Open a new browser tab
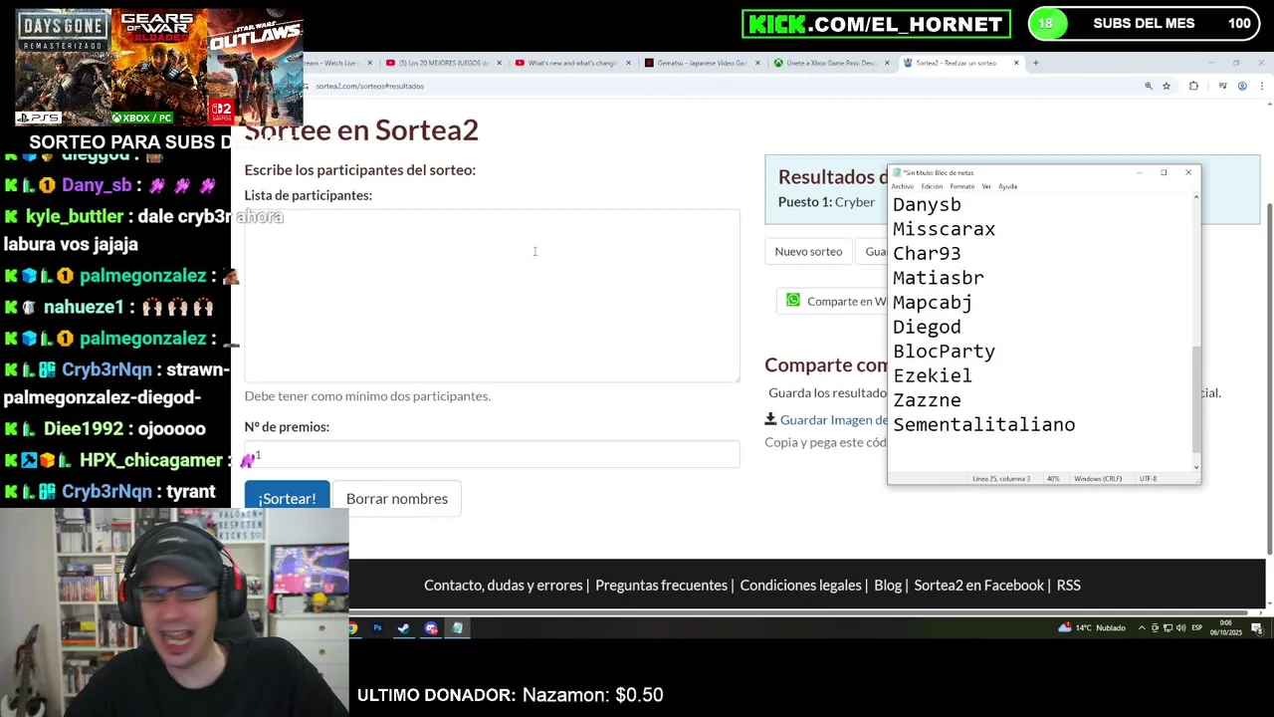 tap(1035, 63)
